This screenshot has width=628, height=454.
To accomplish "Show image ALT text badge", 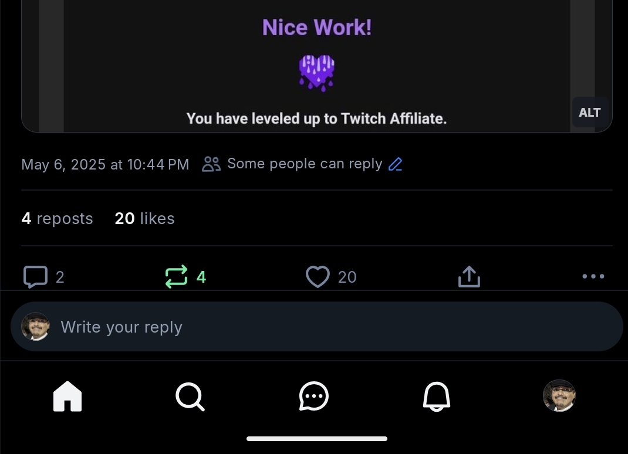I will 589,113.
